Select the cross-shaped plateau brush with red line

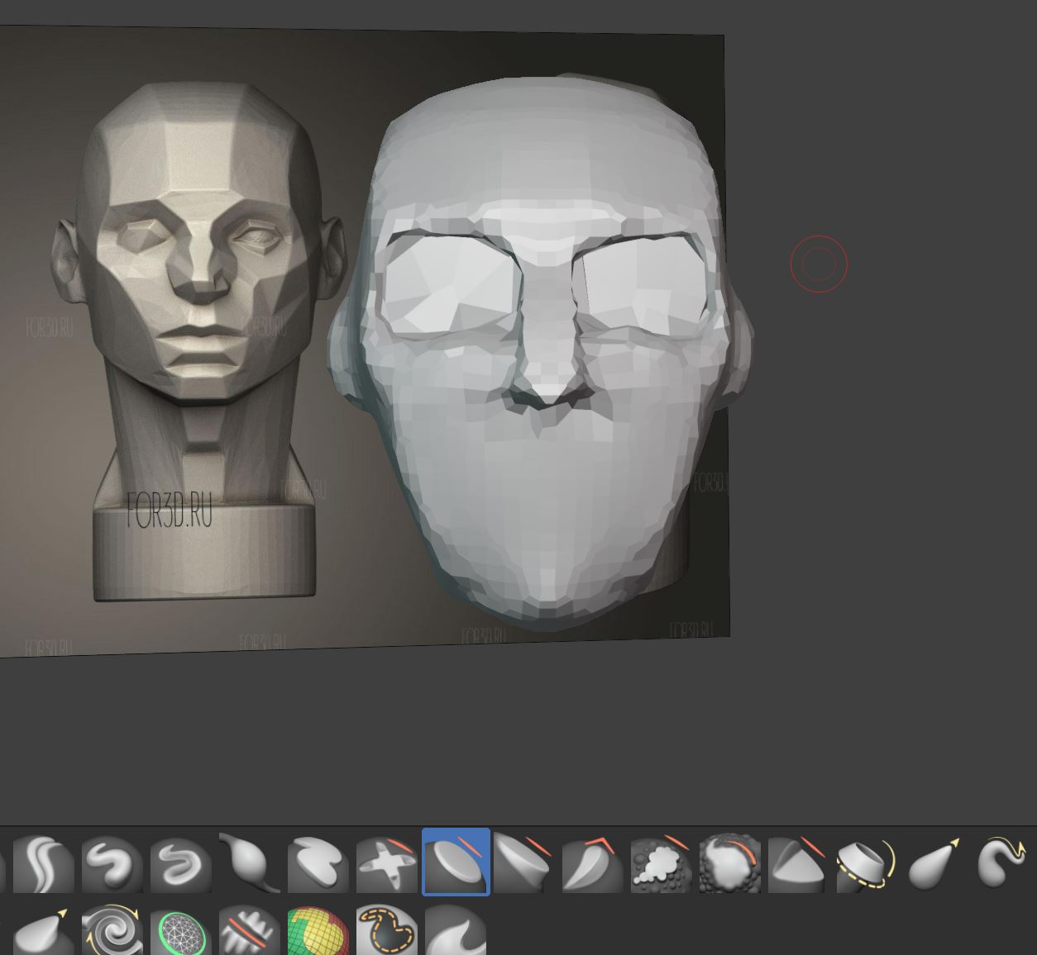tap(386, 863)
